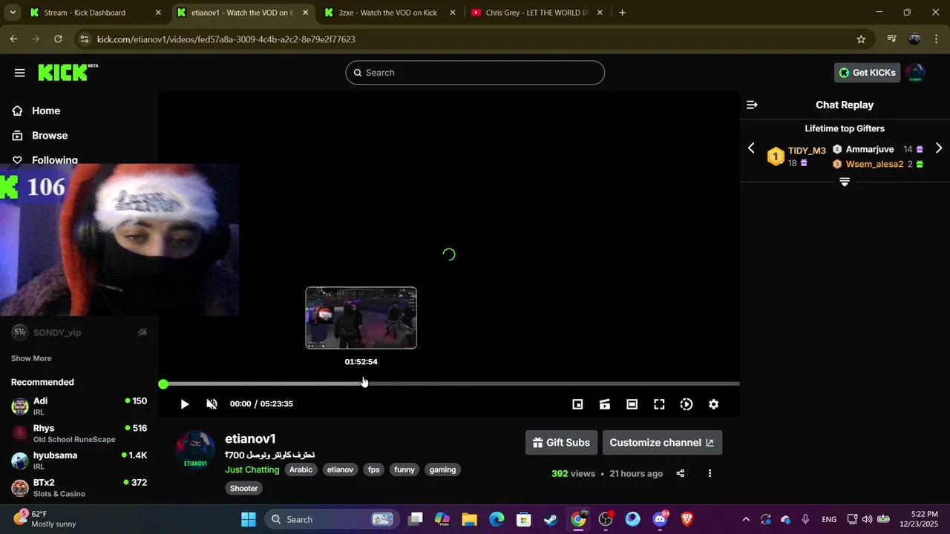Click the Customize channel button
Image resolution: width=950 pixels, height=534 pixels.
tap(662, 443)
